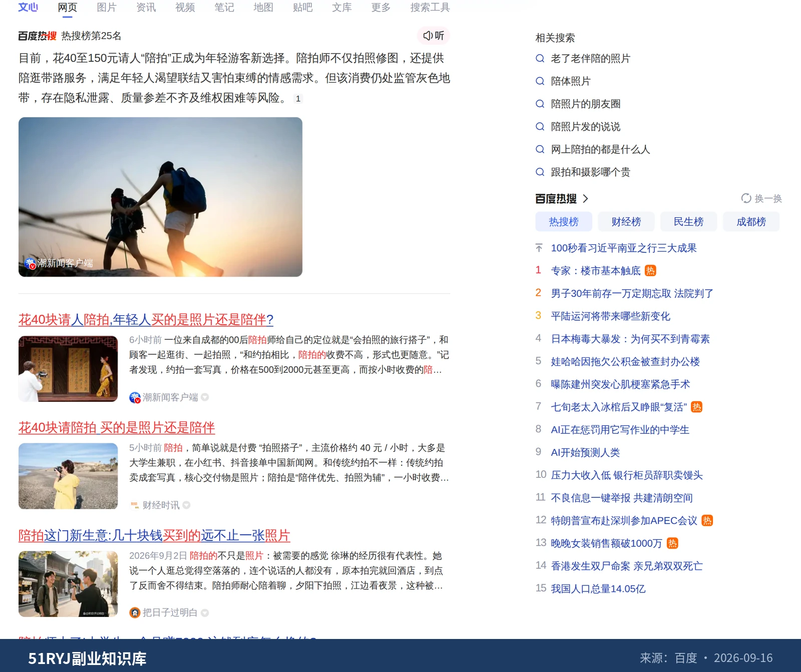Switch to the 视频 tab
Screen dimensions: 801x672
pyautogui.click(x=185, y=8)
